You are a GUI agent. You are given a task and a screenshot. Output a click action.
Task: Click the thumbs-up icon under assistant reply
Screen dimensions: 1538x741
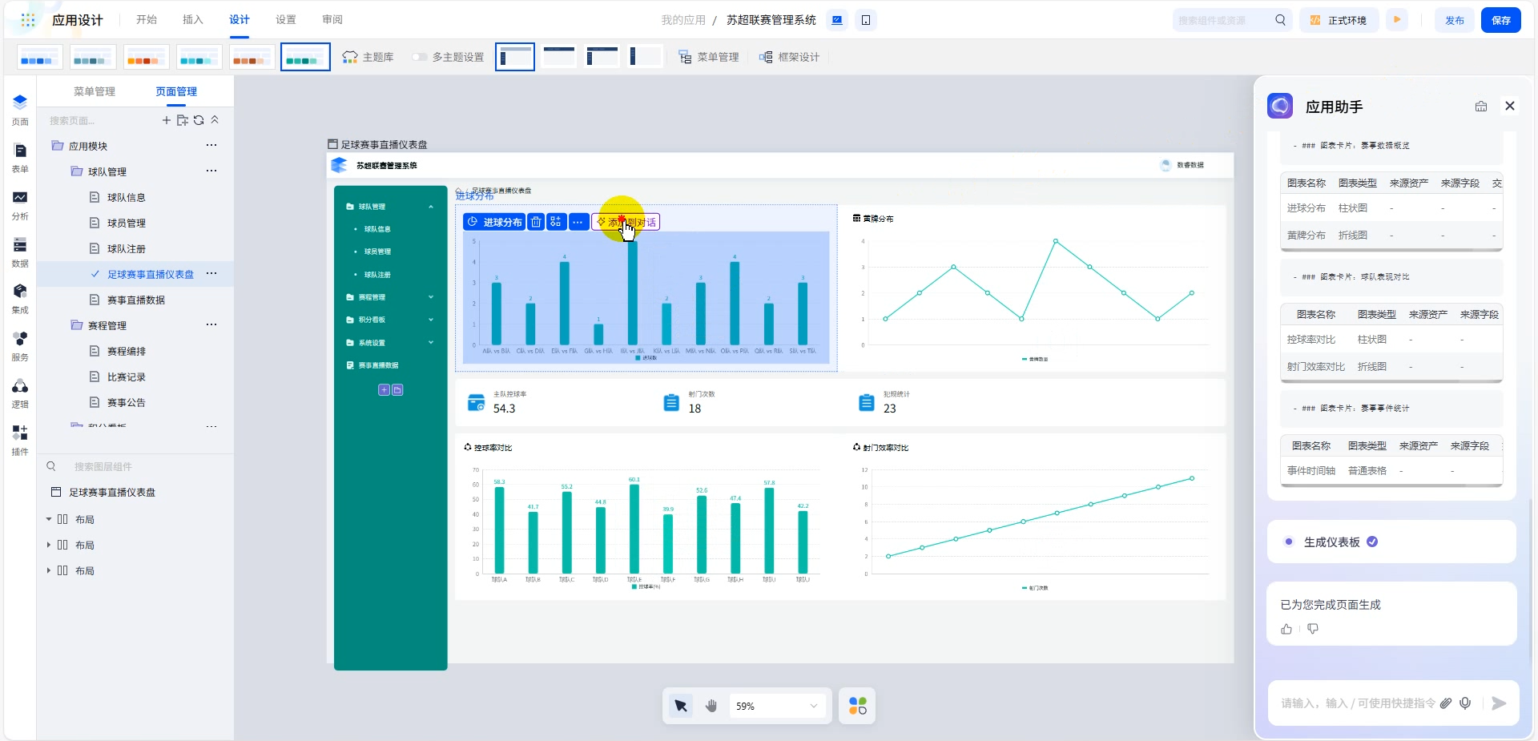(x=1286, y=629)
